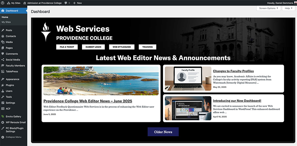This screenshot has height=146, width=297.
Task: Click the Providence College torch logo
Action: point(46,32)
